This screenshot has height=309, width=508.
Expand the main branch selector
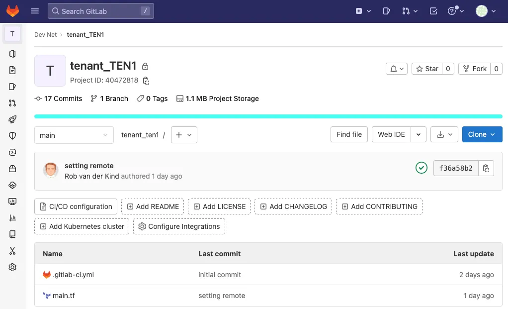(74, 135)
